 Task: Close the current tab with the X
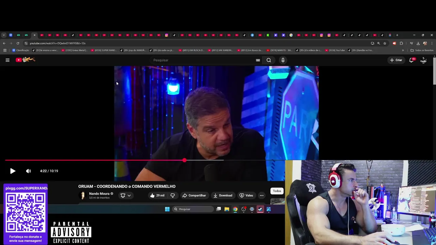(x=34, y=35)
